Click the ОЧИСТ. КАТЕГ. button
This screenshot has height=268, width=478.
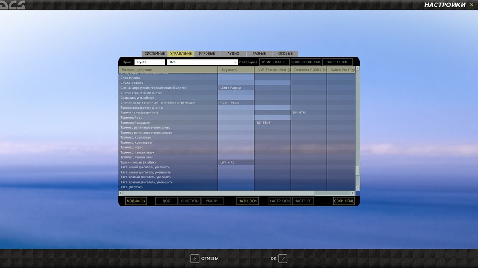coord(274,62)
